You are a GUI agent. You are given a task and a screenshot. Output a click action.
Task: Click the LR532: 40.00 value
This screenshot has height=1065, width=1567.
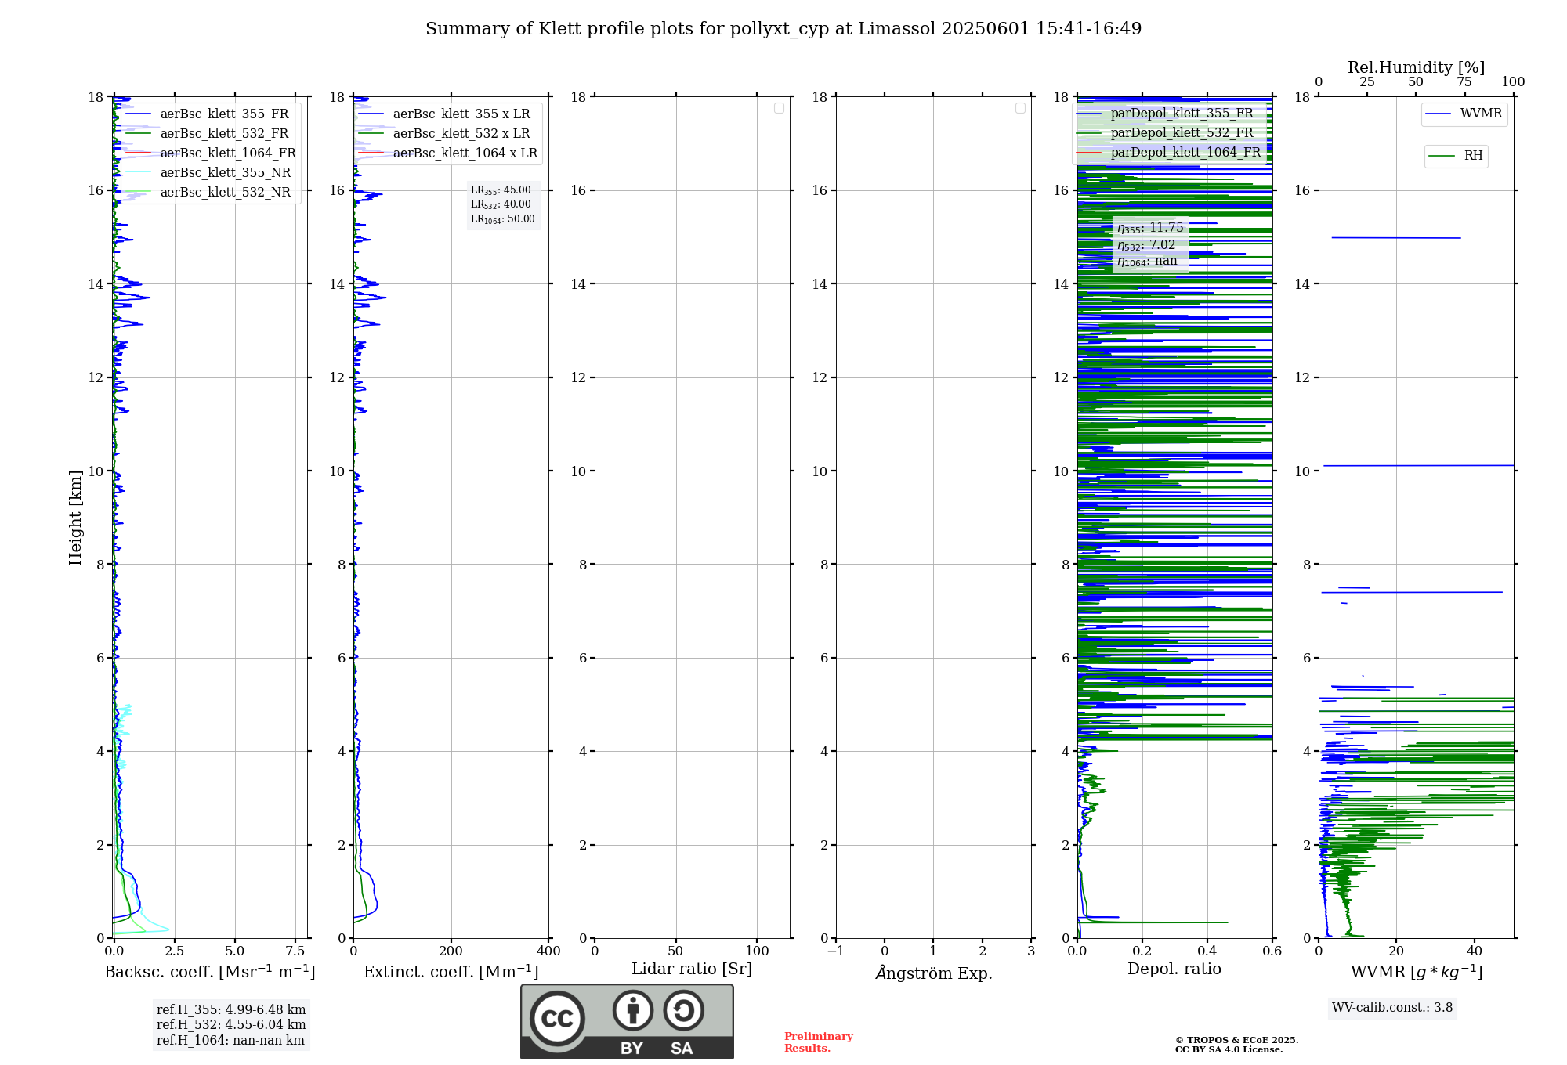click(x=501, y=204)
